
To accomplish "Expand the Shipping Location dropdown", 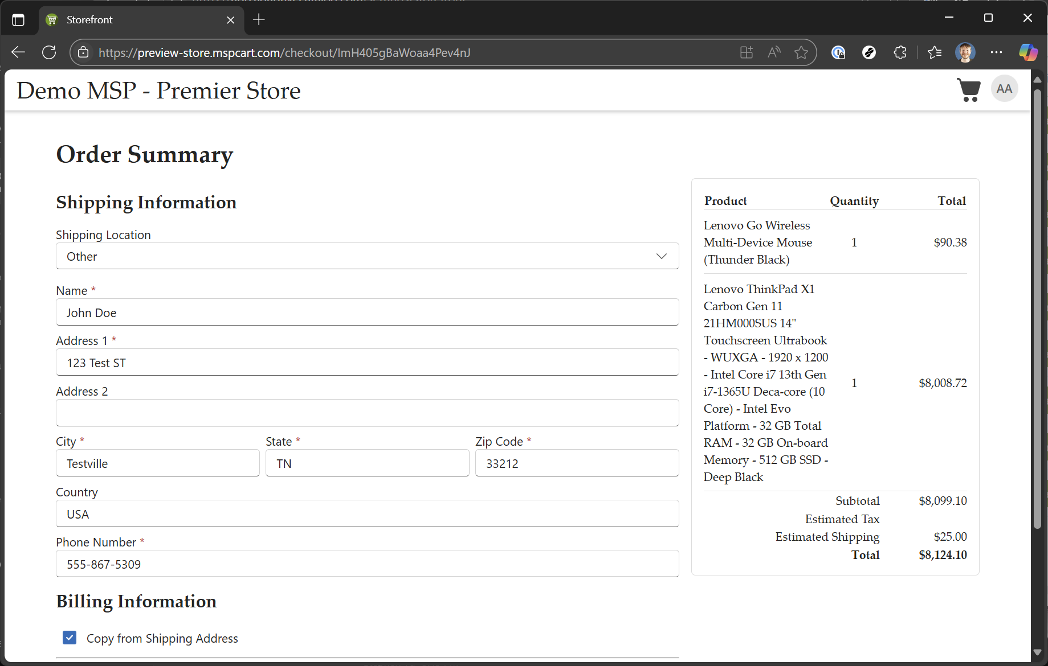I will click(x=367, y=256).
